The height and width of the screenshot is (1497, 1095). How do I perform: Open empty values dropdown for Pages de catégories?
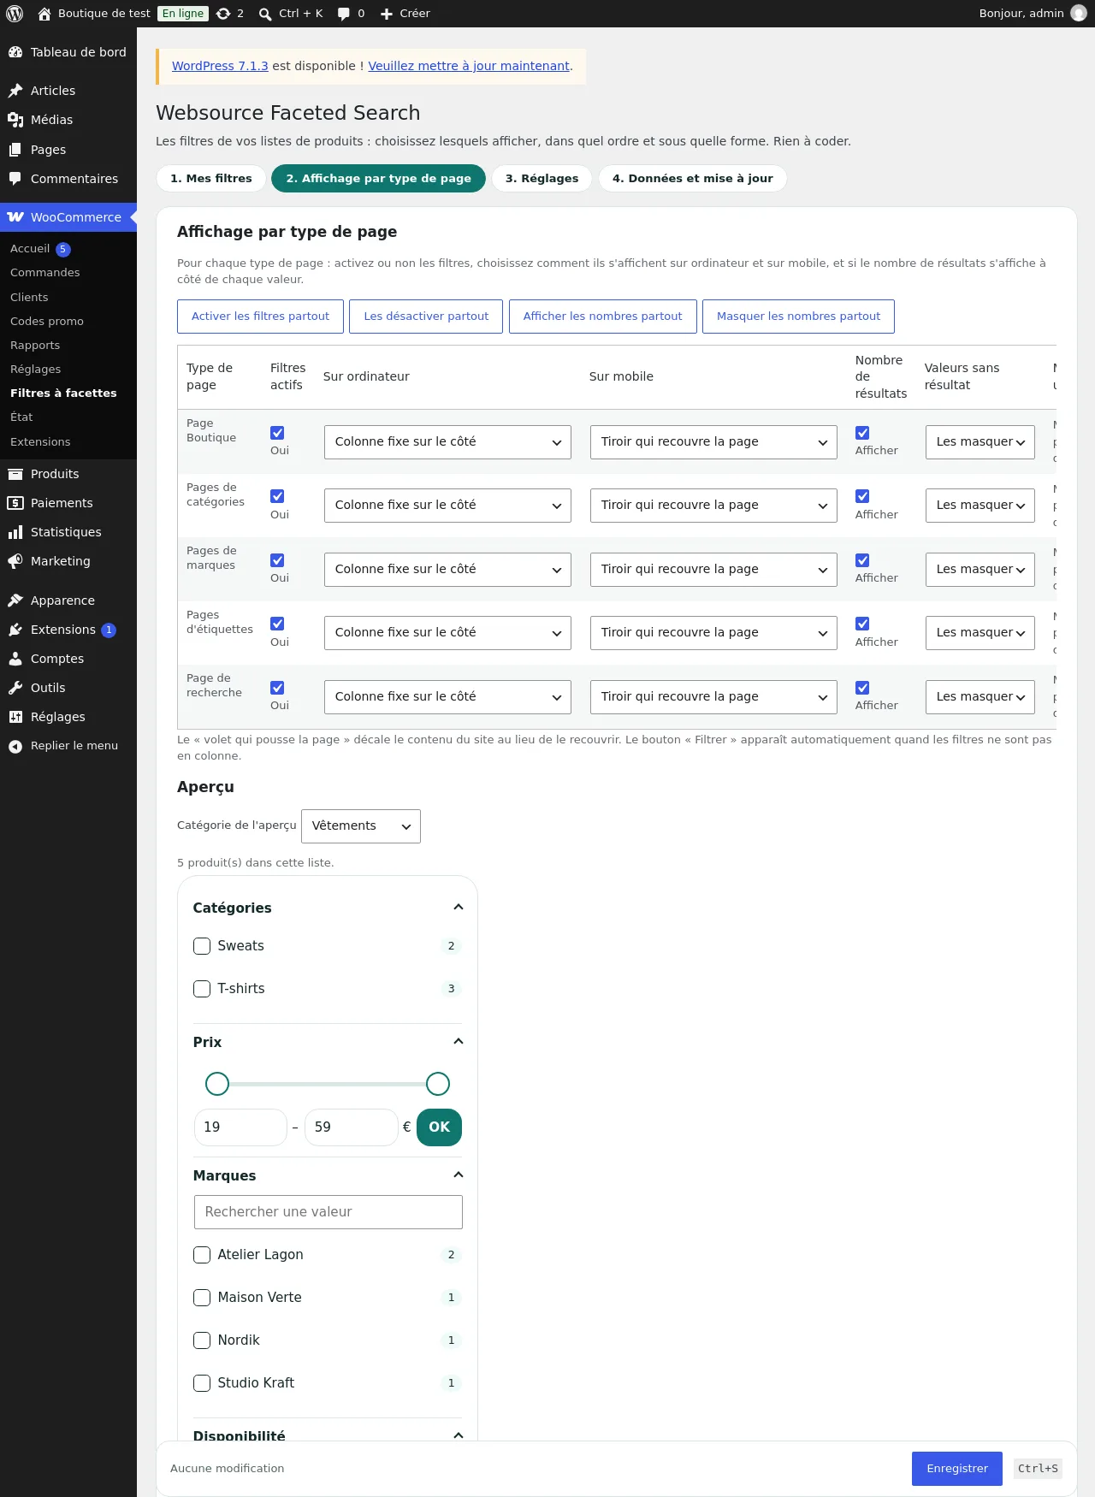980,506
